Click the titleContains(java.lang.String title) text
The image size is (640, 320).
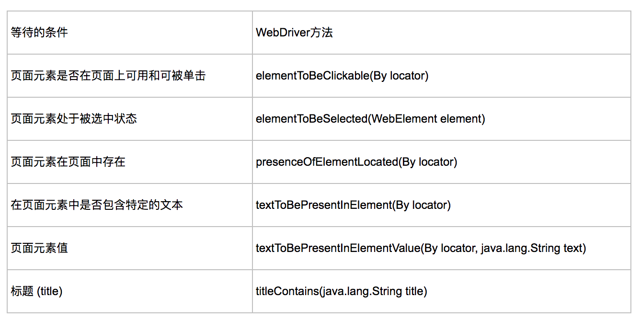(341, 291)
